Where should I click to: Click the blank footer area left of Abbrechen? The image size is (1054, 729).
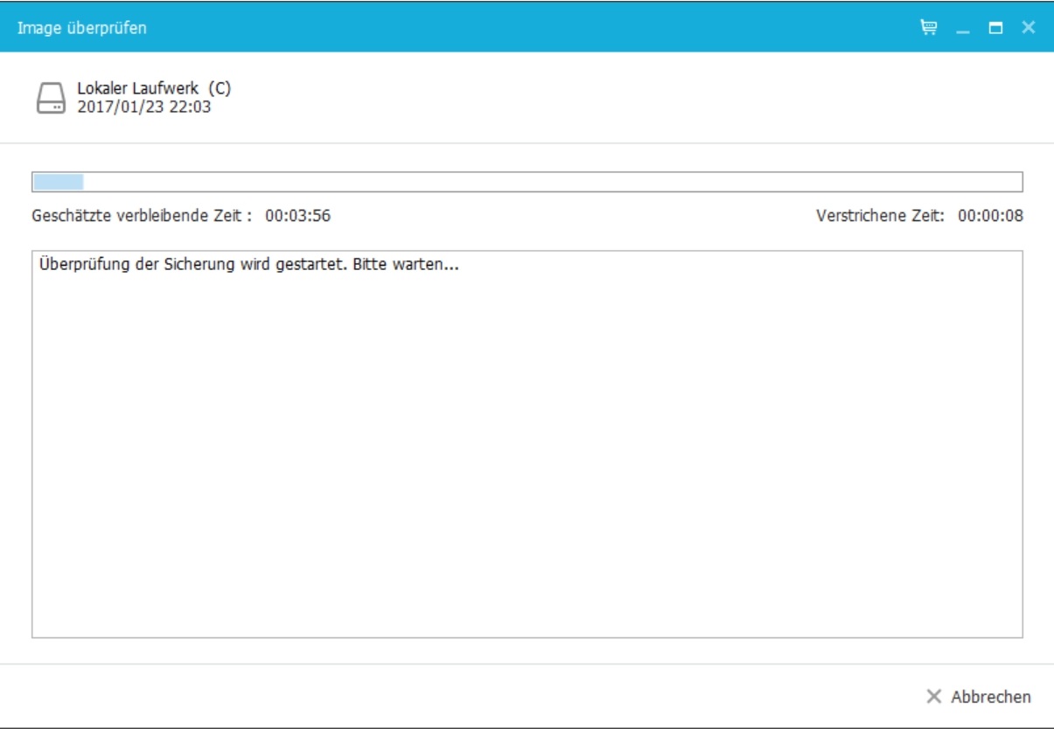pyautogui.click(x=437, y=697)
